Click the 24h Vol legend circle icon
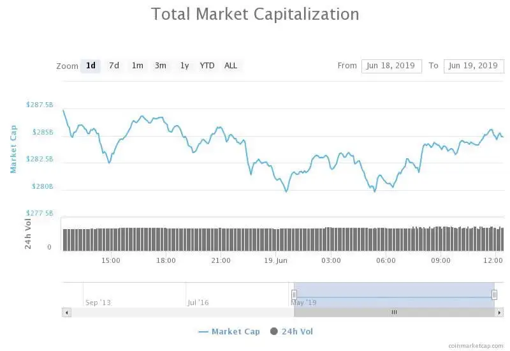This screenshot has height=351, width=510. point(274,331)
